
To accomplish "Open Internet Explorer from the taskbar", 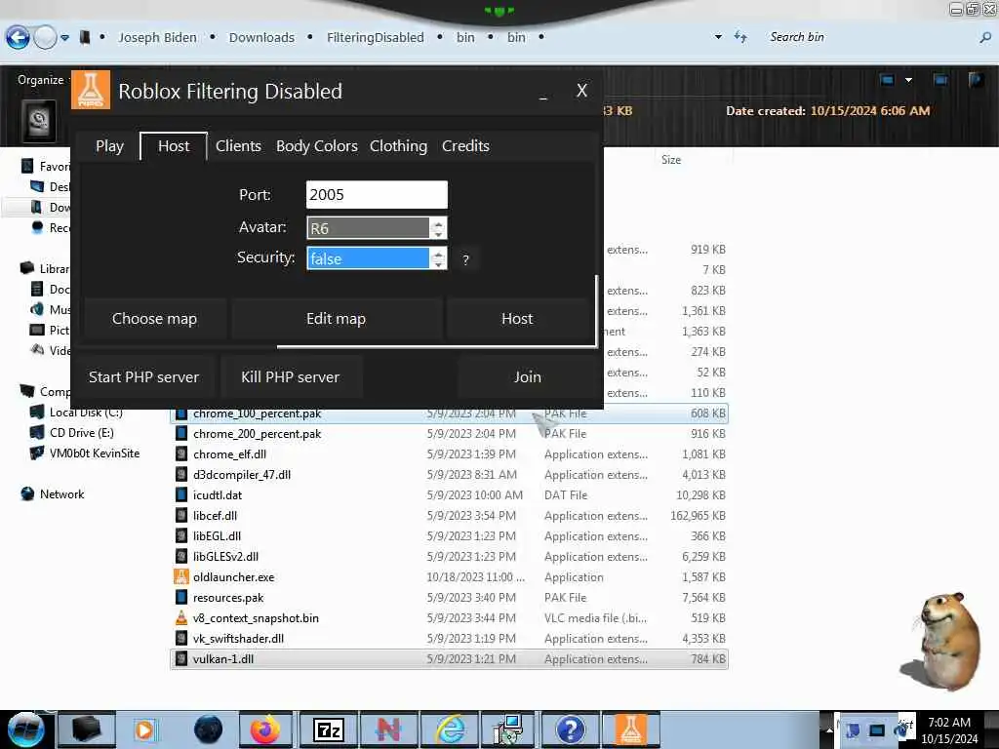I will 450,729.
